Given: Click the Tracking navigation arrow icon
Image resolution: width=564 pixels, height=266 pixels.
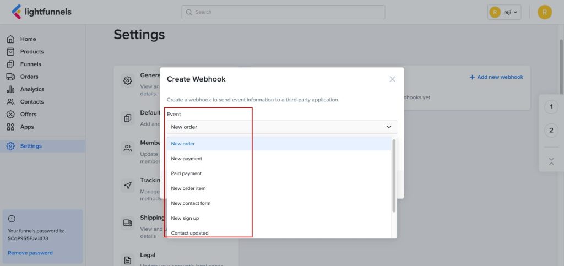Looking at the screenshot, I should pyautogui.click(x=128, y=186).
